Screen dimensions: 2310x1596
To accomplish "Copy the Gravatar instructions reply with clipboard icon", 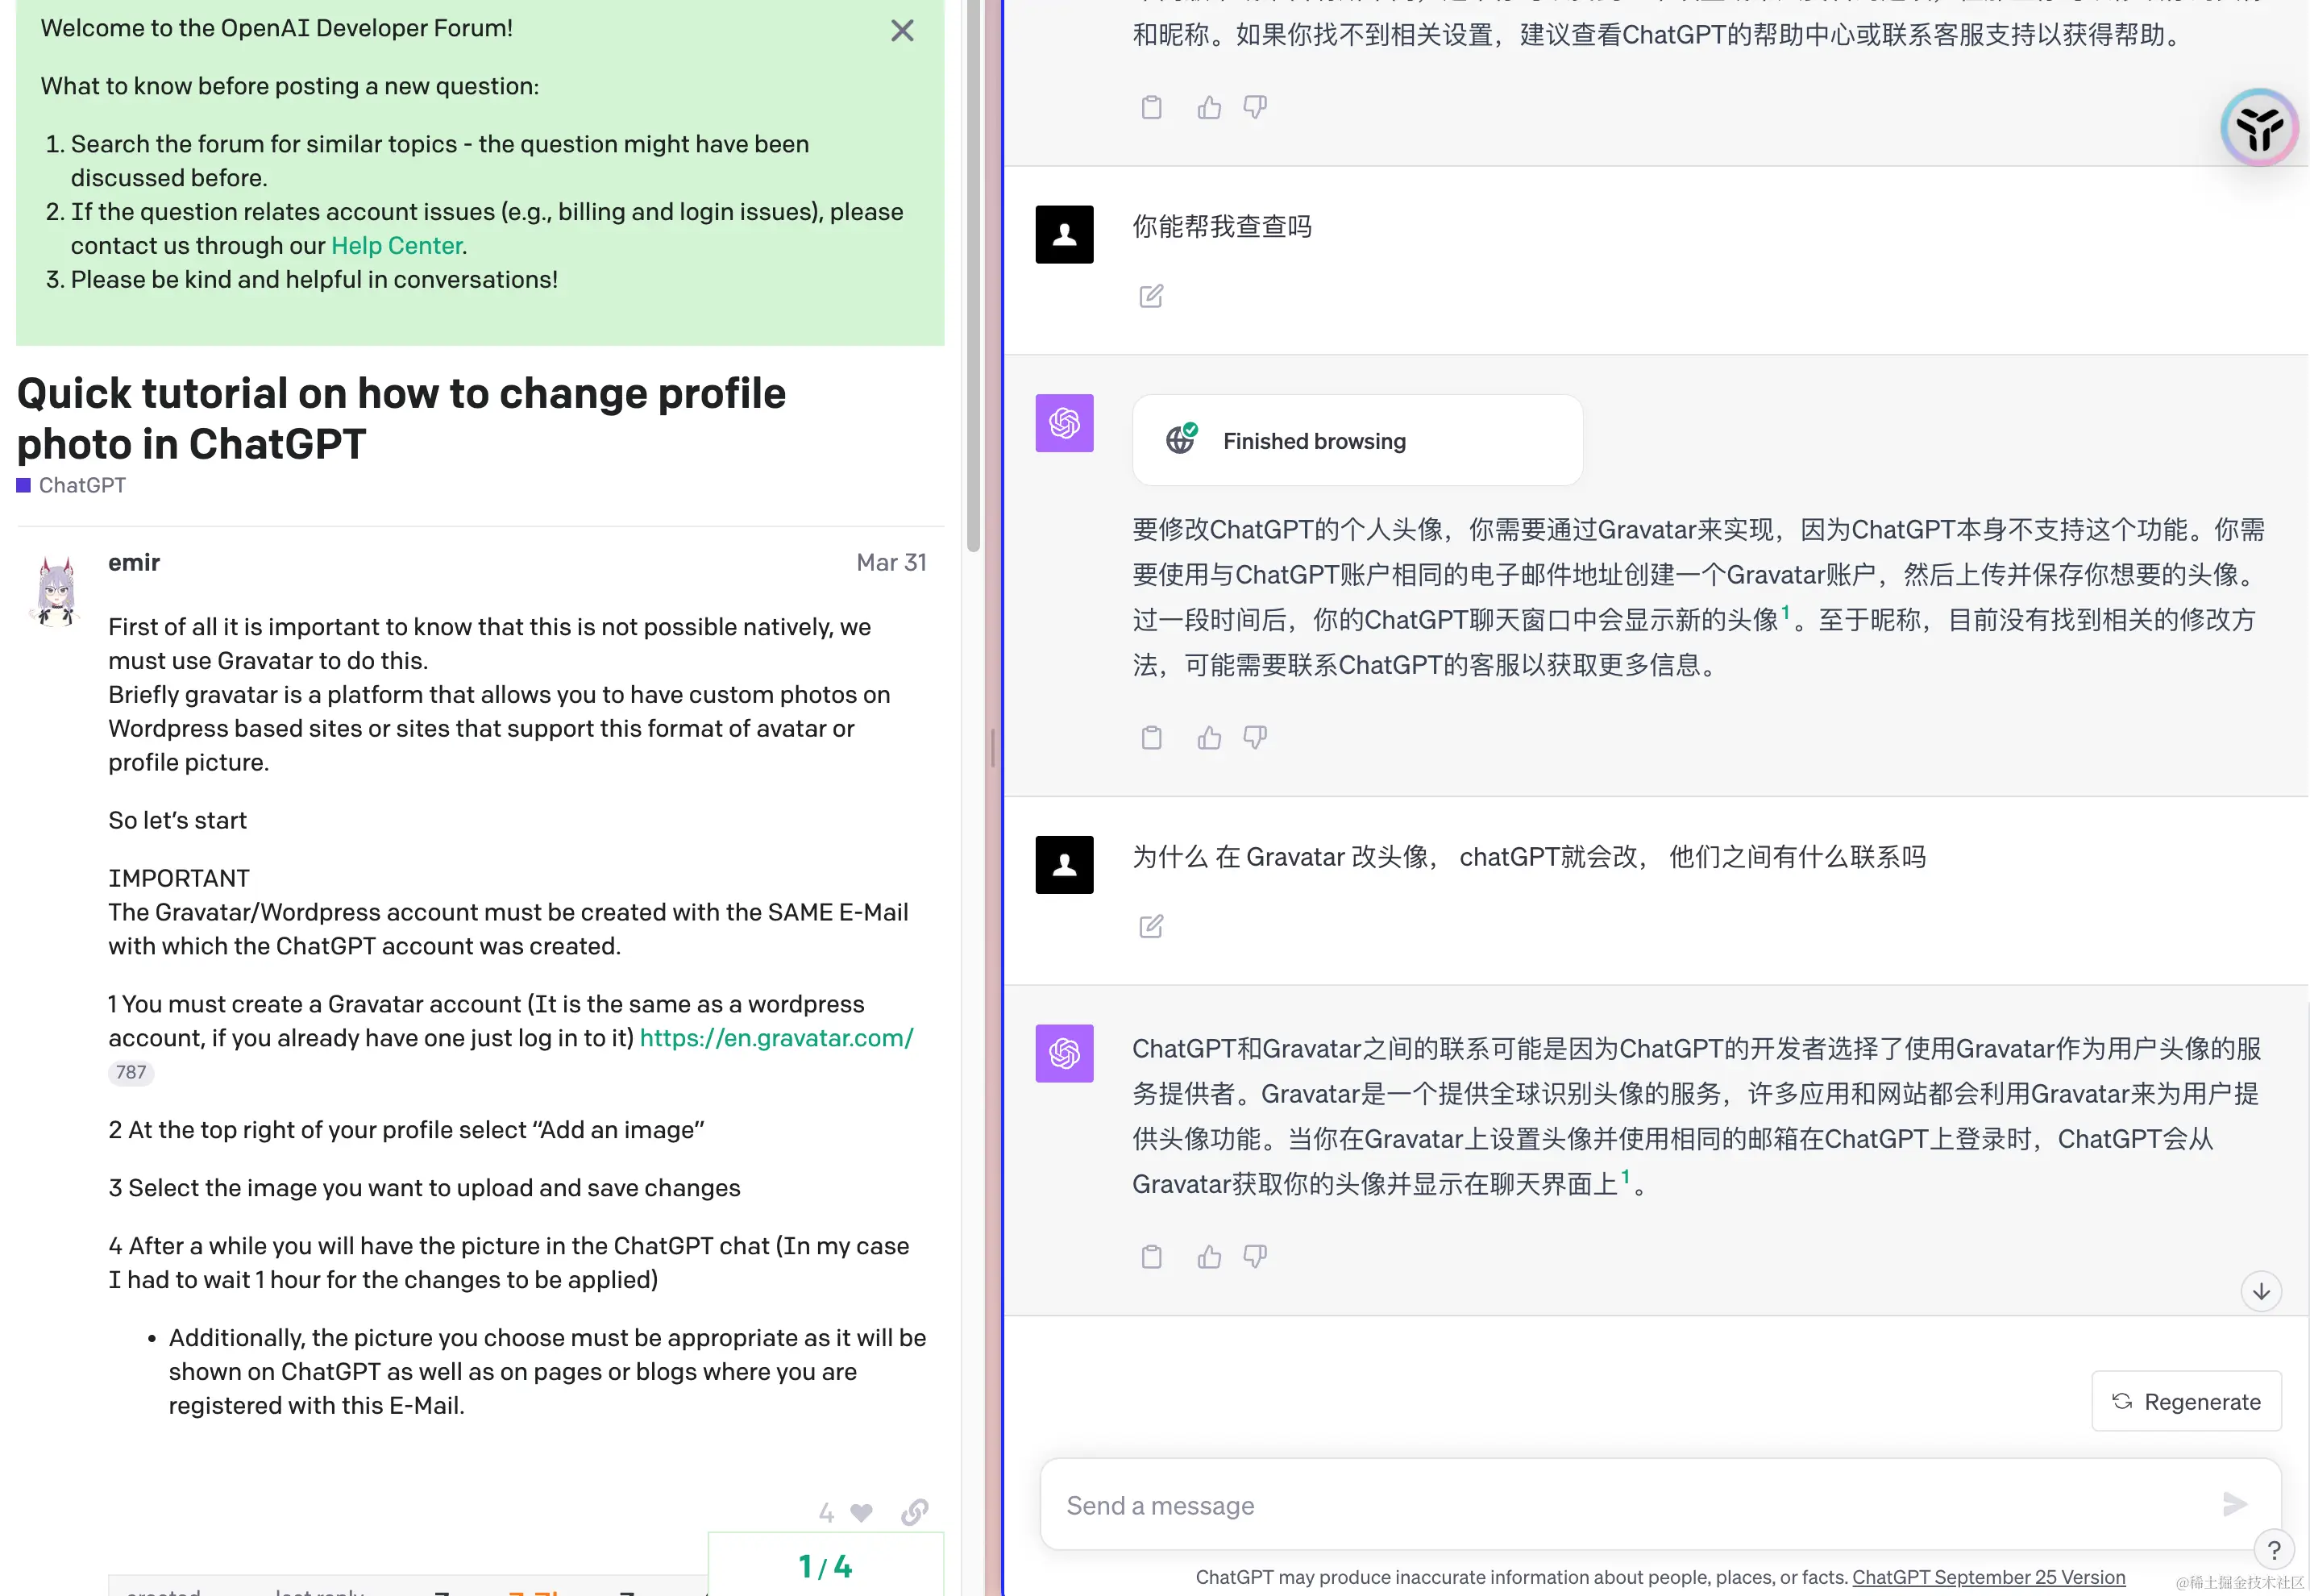I will (x=1151, y=738).
